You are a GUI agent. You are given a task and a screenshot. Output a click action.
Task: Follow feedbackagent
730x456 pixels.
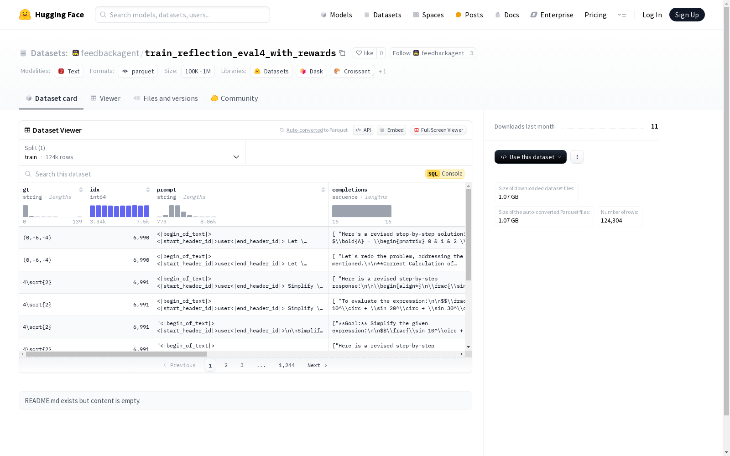tap(428, 53)
